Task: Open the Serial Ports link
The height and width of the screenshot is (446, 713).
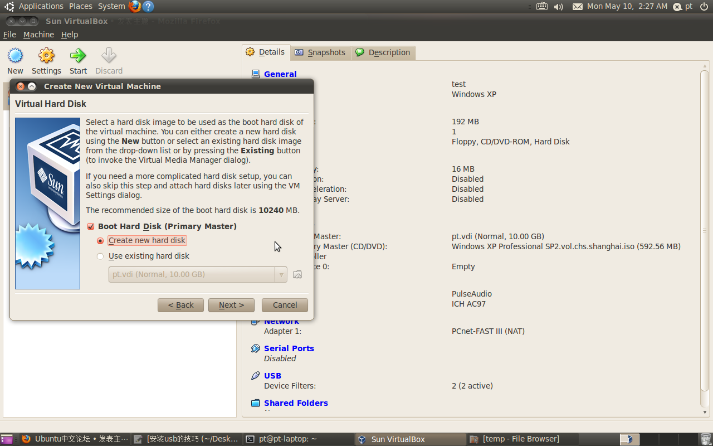Action: [289, 348]
